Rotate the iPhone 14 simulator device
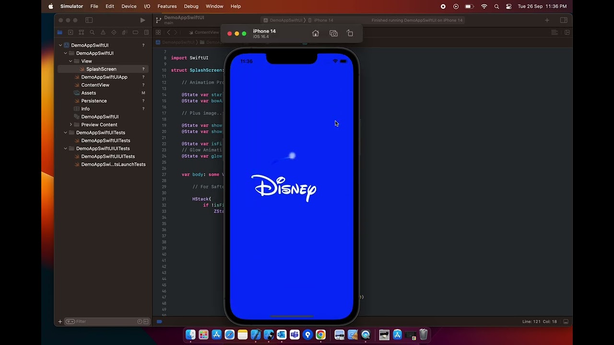This screenshot has height=345, width=614. [350, 33]
